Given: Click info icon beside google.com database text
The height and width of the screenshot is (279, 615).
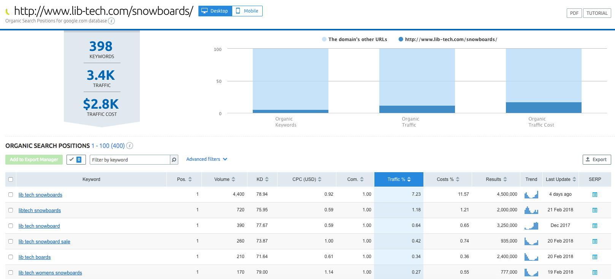Looking at the screenshot, I should click(x=111, y=21).
